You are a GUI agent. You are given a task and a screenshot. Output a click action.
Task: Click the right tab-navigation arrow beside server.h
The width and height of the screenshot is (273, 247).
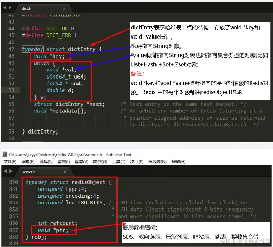click(11, 171)
